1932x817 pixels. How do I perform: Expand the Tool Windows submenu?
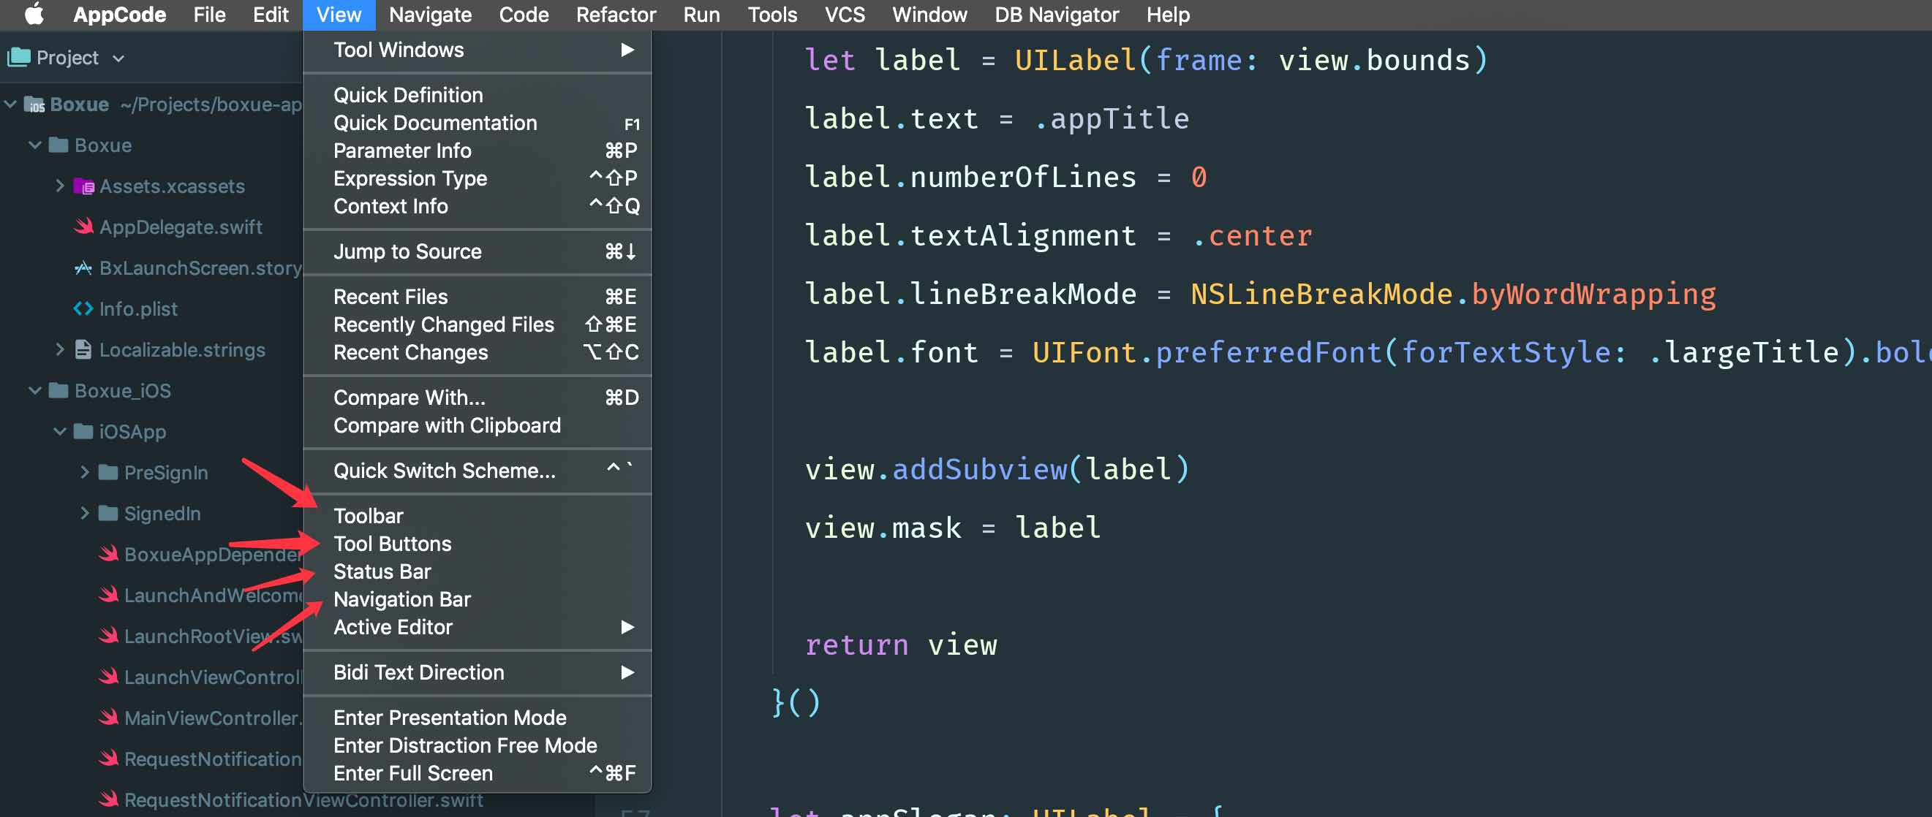477,50
